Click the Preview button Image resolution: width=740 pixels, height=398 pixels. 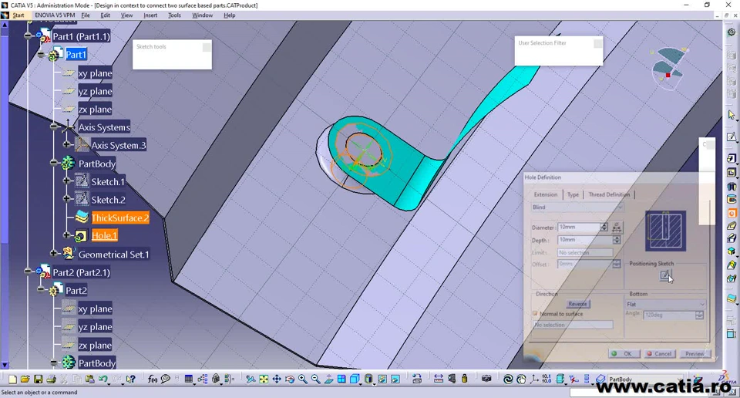click(x=695, y=353)
